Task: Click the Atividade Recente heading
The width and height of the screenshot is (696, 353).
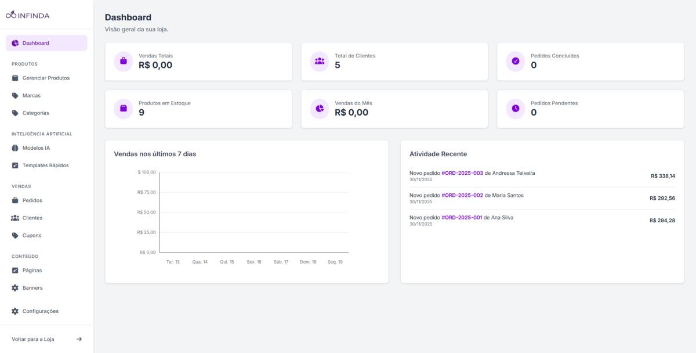Action: coord(438,154)
